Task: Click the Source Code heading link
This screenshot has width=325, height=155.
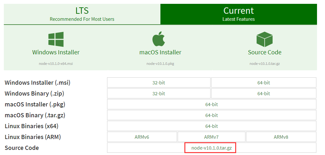Action: (x=265, y=52)
